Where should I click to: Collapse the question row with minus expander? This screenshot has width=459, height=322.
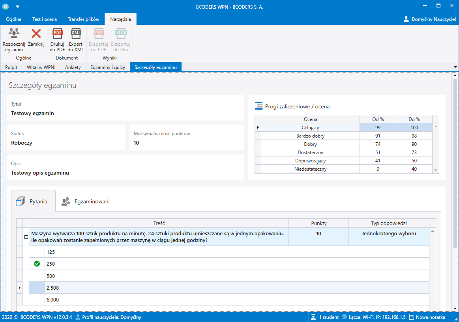26,237
